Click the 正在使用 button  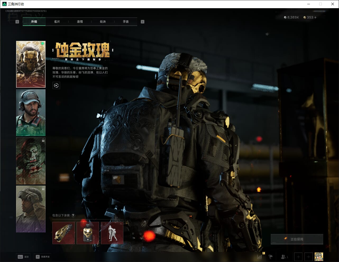pyautogui.click(x=297, y=239)
